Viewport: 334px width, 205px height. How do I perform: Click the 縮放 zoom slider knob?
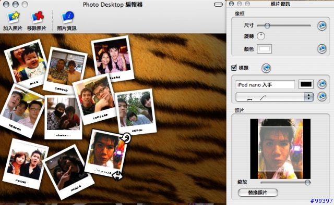tap(307, 182)
